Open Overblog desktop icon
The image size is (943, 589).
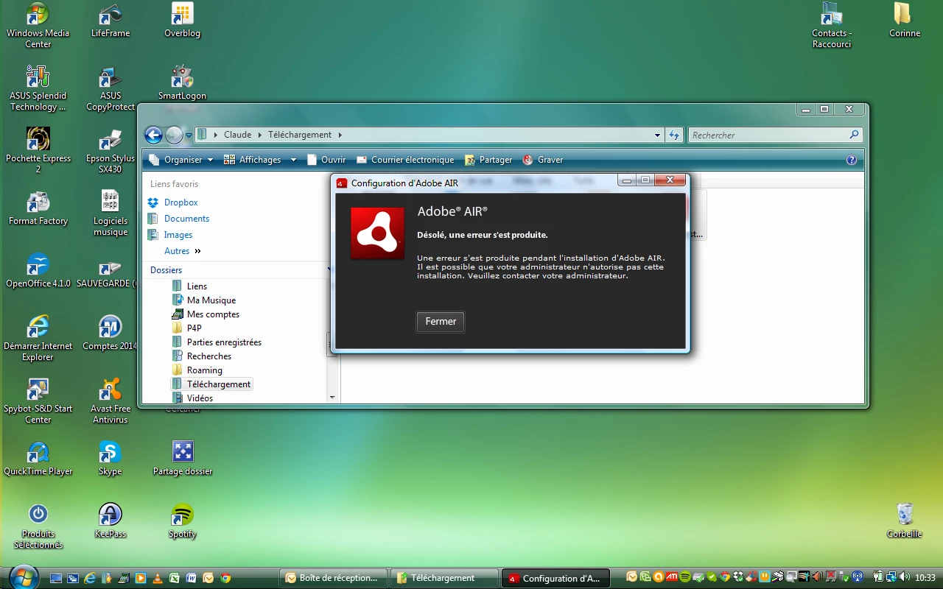pos(182,21)
